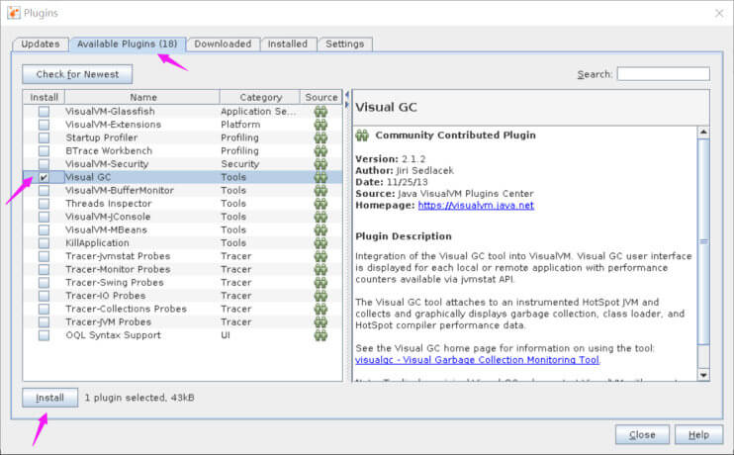Click the source icon in Tracer-Jvmstat Probes row
The height and width of the screenshot is (455, 734).
[321, 256]
